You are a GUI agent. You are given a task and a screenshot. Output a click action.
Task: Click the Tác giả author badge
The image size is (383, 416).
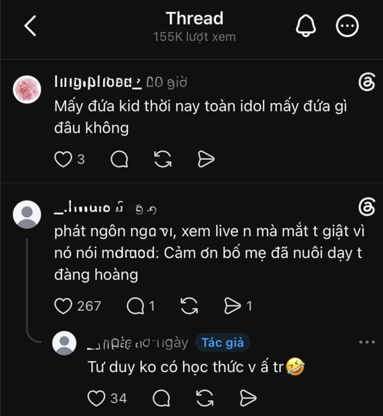pos(223,342)
